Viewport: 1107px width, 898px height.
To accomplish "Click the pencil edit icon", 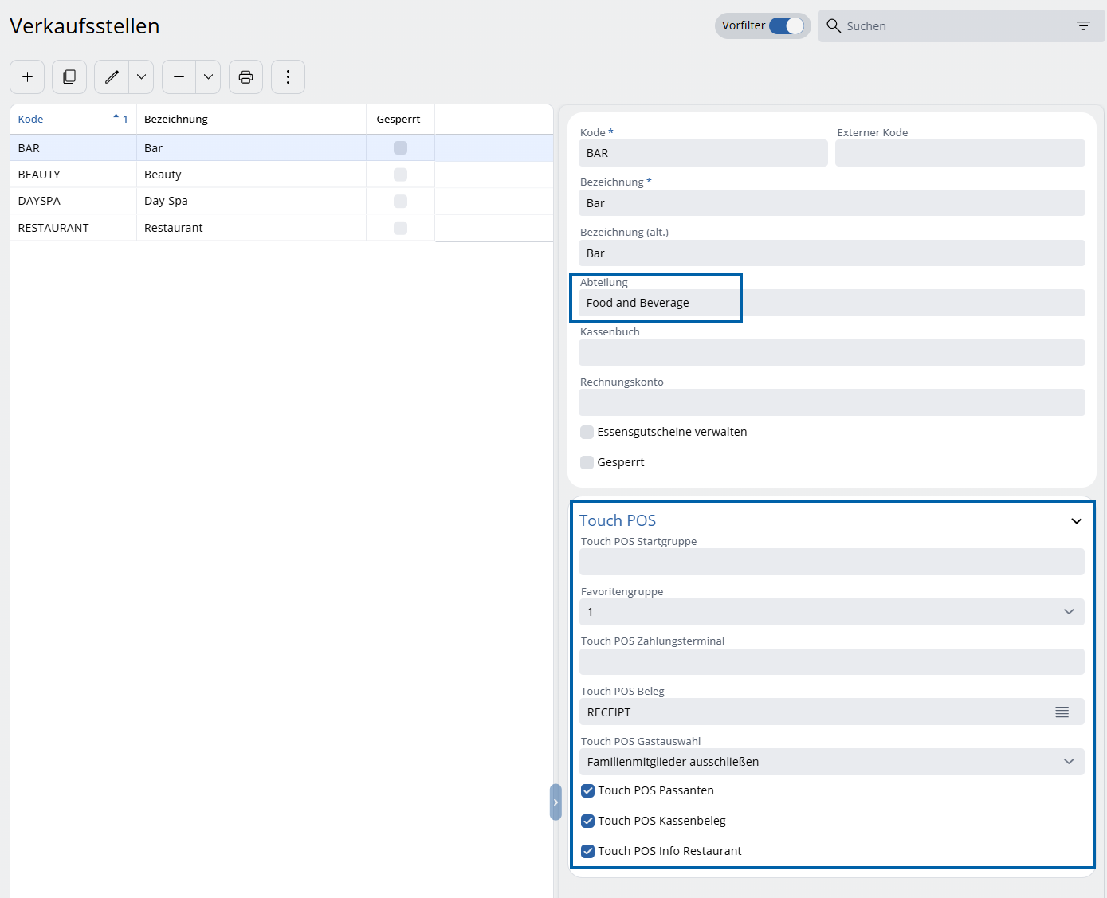I will [x=112, y=77].
